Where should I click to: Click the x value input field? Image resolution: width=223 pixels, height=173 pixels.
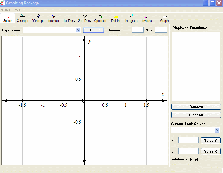pos(188,140)
